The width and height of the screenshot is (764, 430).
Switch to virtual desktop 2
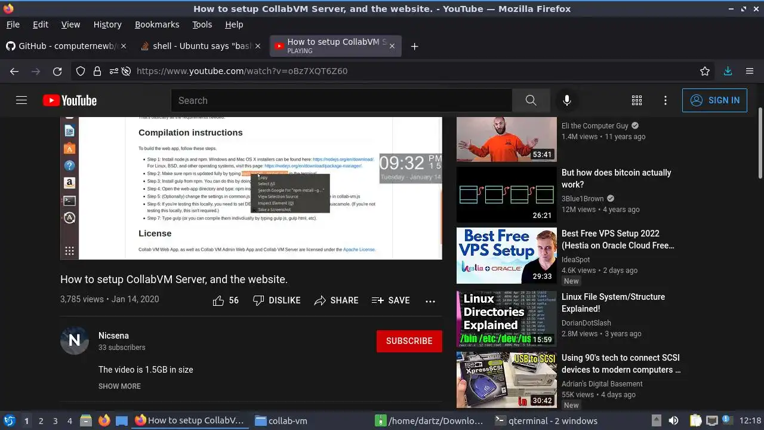(41, 420)
